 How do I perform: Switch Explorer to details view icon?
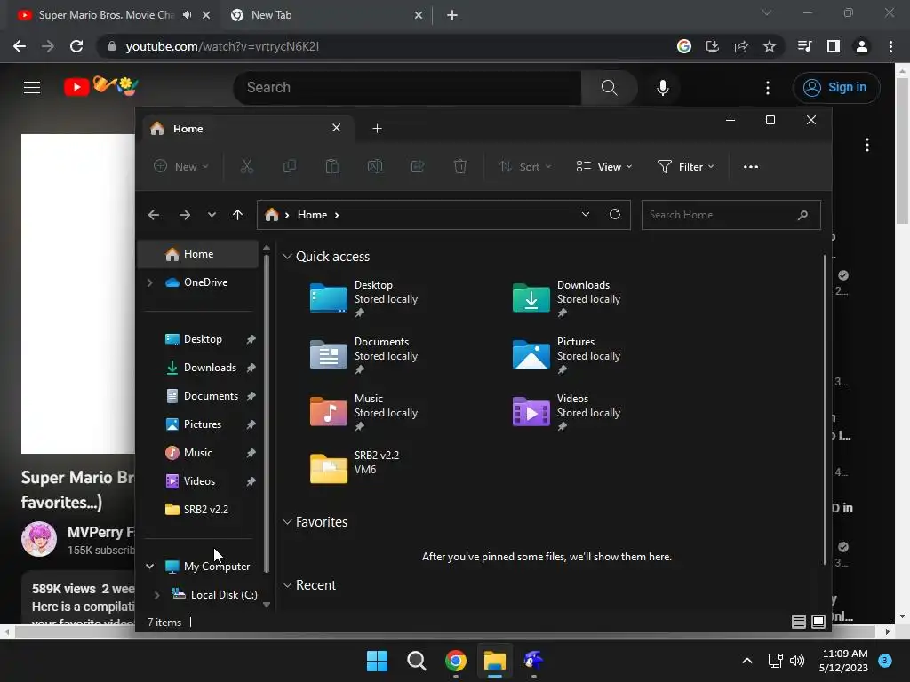point(799,622)
